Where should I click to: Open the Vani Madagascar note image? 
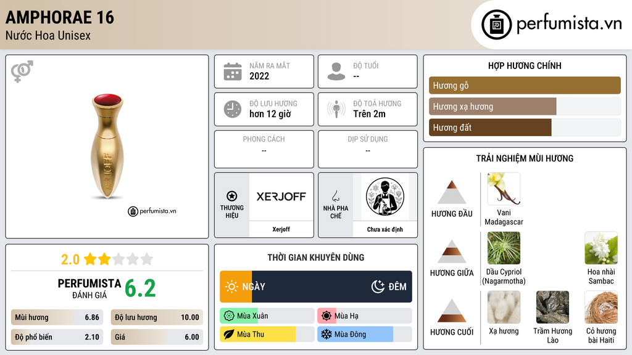click(x=504, y=189)
